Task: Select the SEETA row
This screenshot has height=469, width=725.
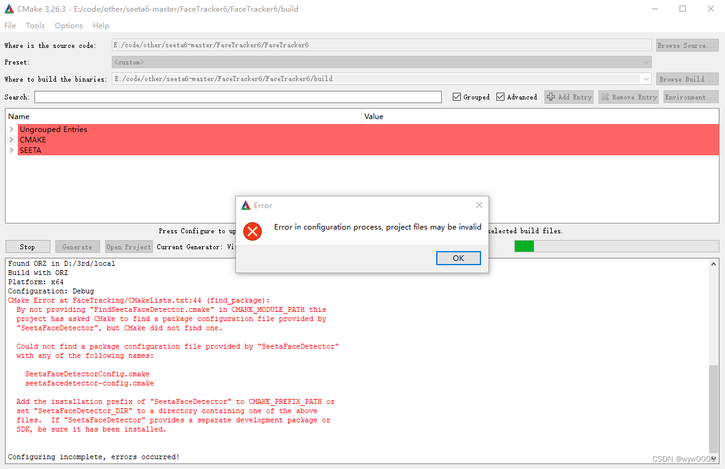Action: pyautogui.click(x=368, y=150)
